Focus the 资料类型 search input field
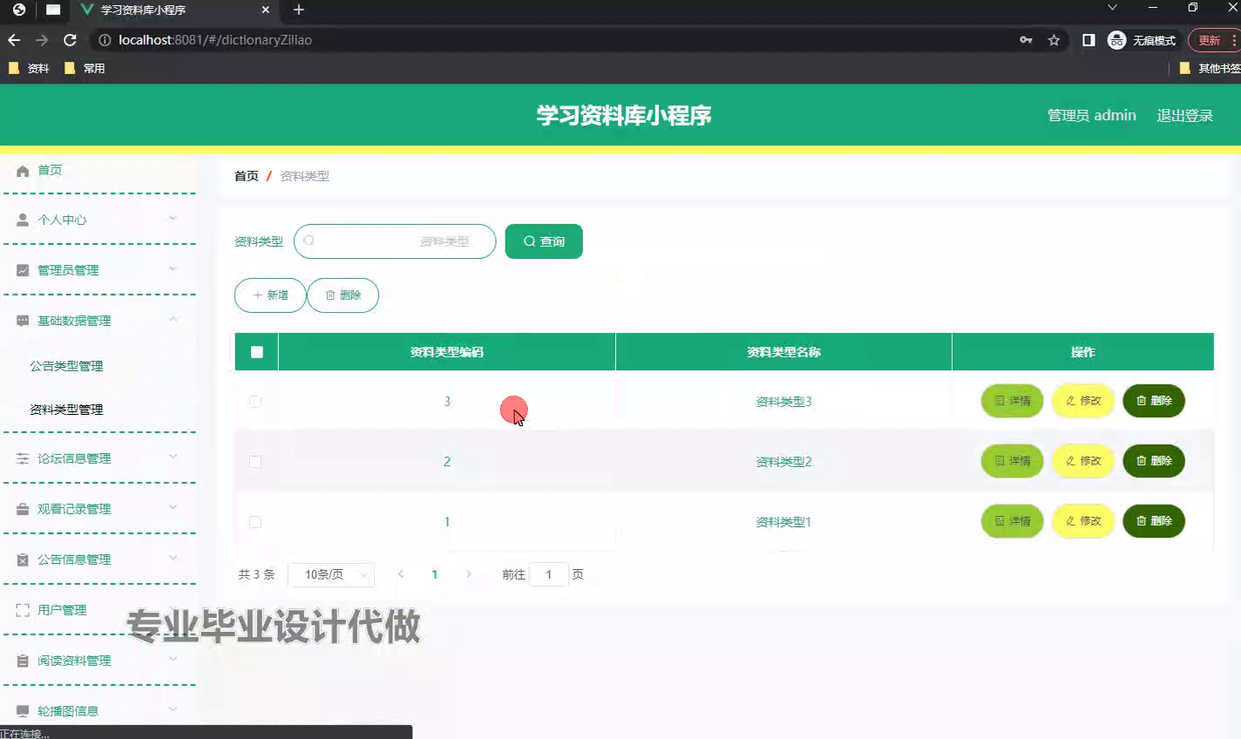1241x739 pixels. pos(395,241)
